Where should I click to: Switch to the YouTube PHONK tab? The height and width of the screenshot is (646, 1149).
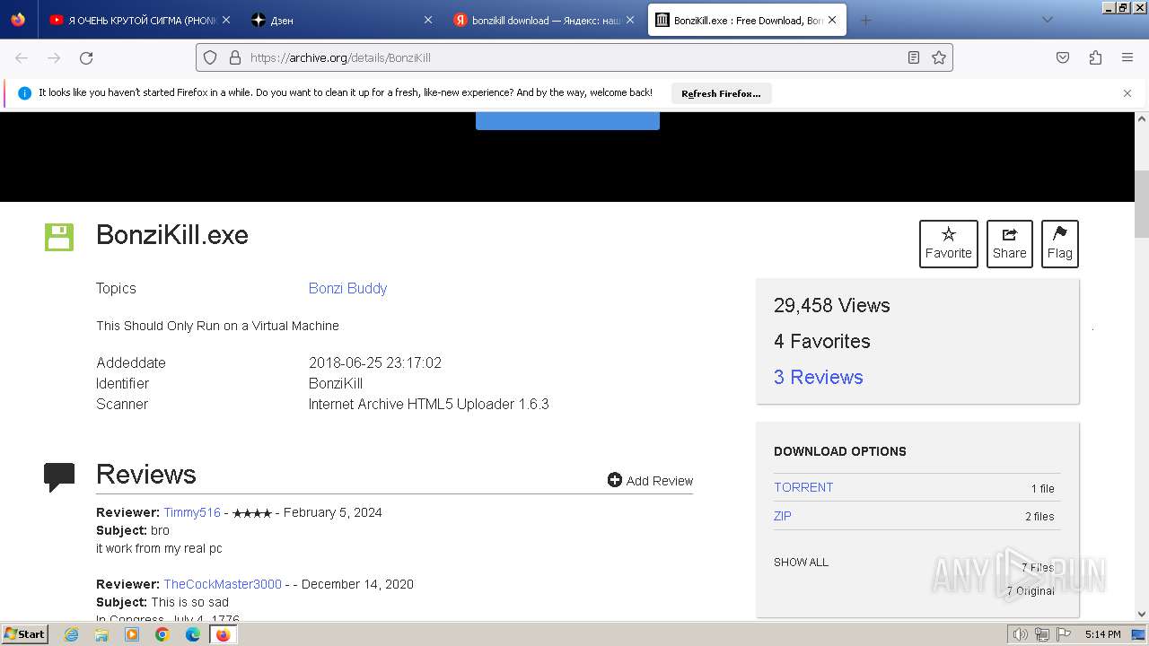coord(140,20)
